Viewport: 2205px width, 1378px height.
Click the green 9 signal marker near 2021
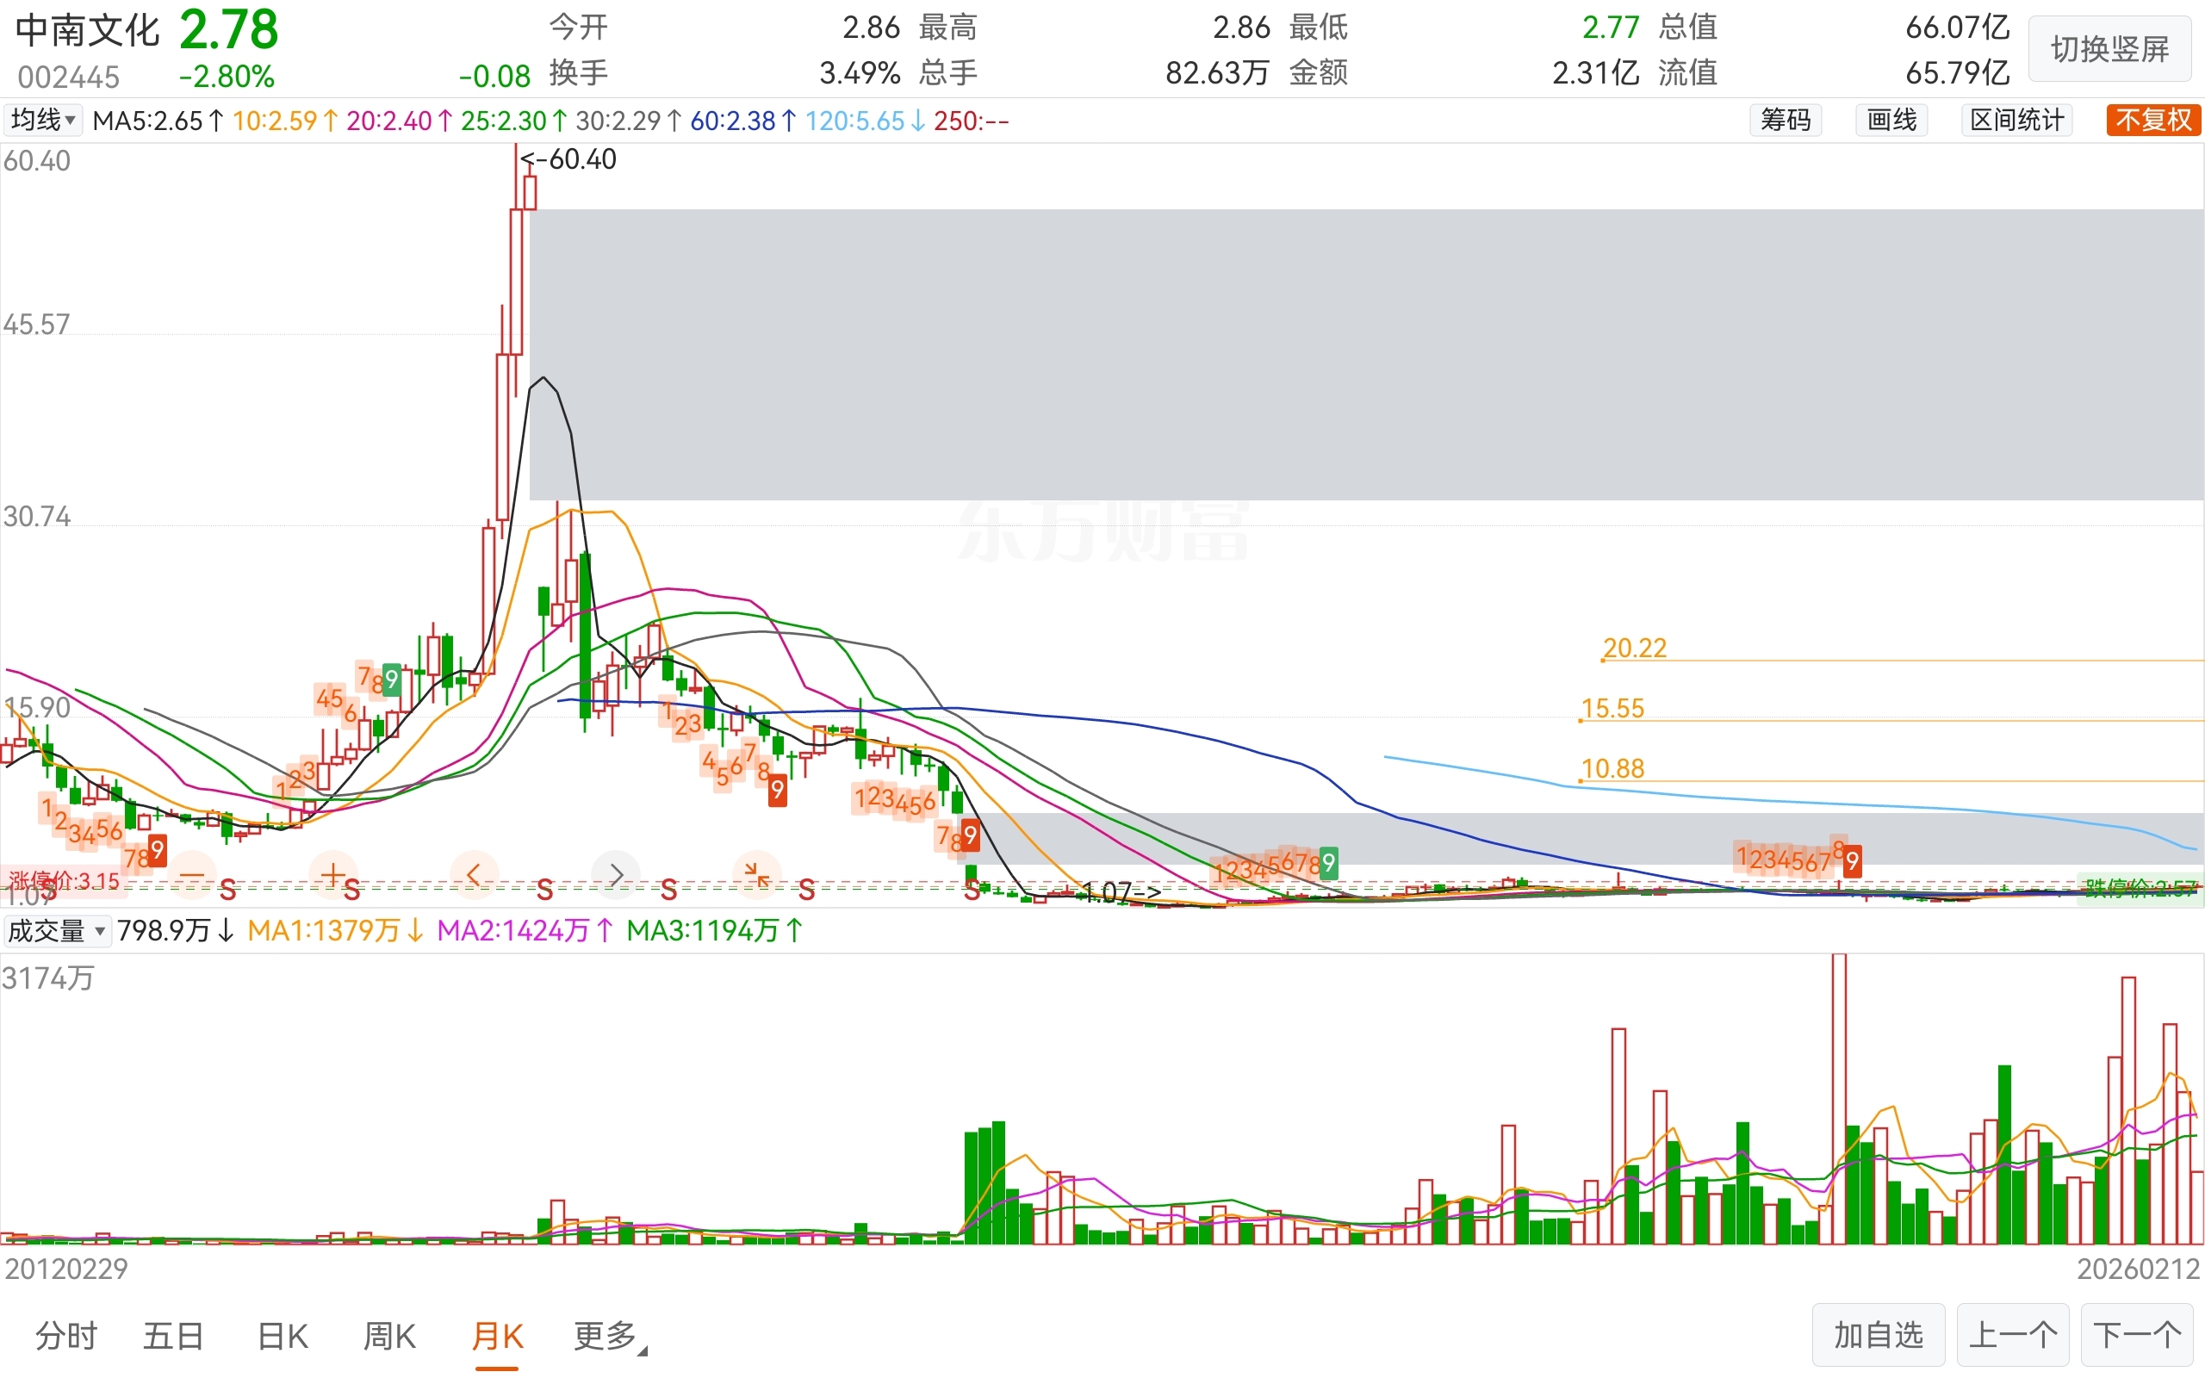tap(1328, 862)
